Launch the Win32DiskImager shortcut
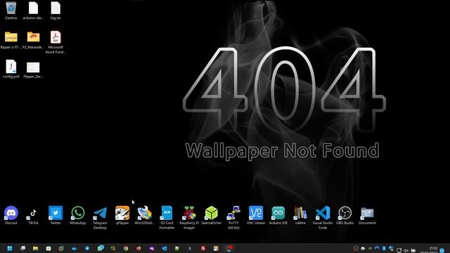 point(144,215)
